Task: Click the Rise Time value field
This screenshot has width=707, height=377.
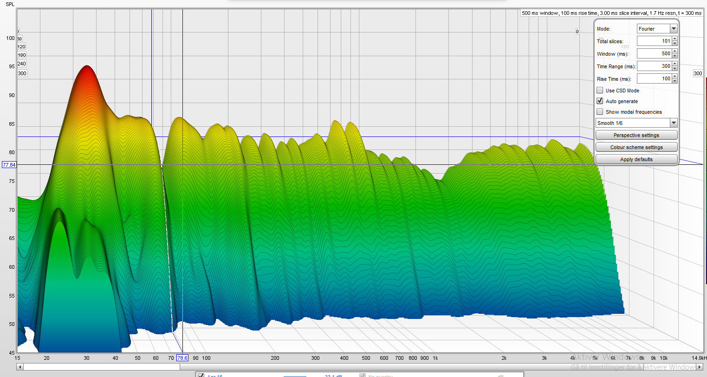Action: point(654,78)
